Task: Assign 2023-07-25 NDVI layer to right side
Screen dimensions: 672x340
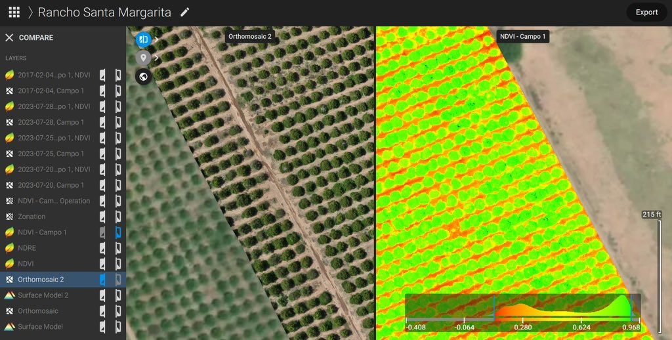Action: [118, 138]
